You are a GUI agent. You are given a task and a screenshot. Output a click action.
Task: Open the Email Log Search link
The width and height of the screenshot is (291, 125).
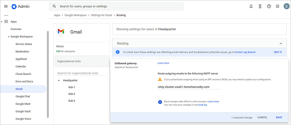coord(245,52)
